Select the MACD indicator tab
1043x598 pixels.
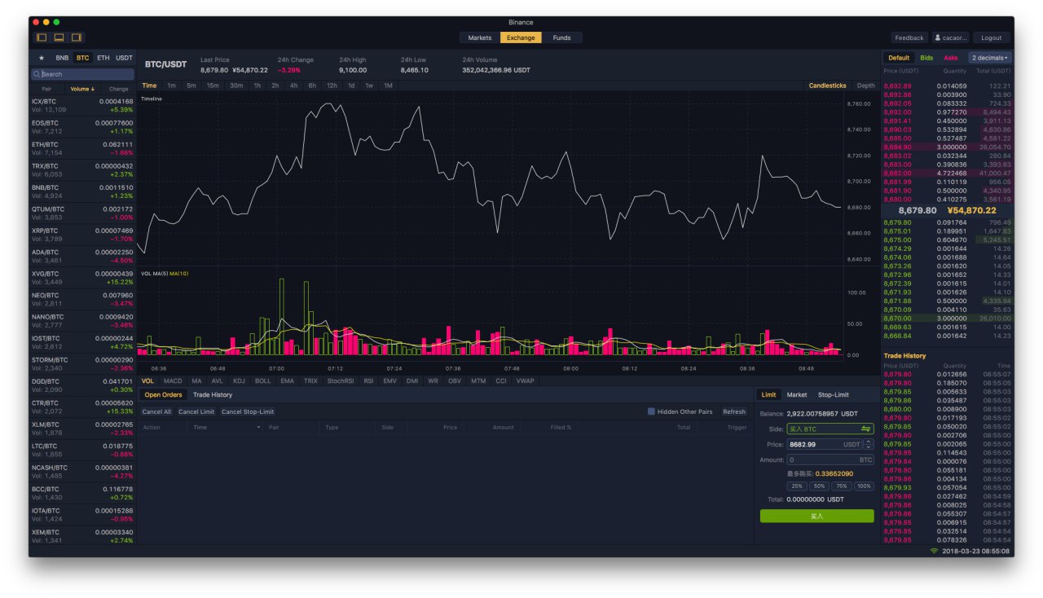(173, 380)
